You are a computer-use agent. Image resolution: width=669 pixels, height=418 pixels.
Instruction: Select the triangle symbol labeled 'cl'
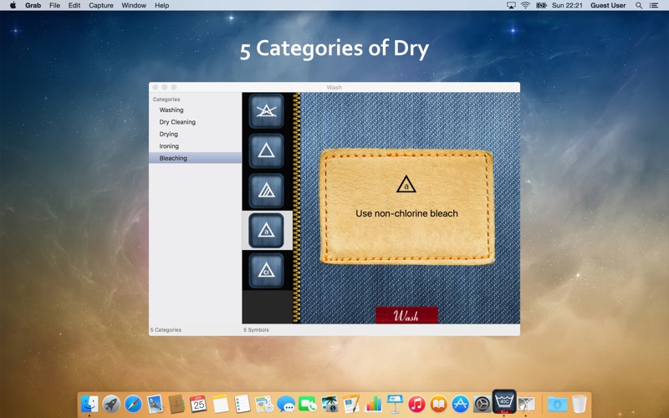266,270
